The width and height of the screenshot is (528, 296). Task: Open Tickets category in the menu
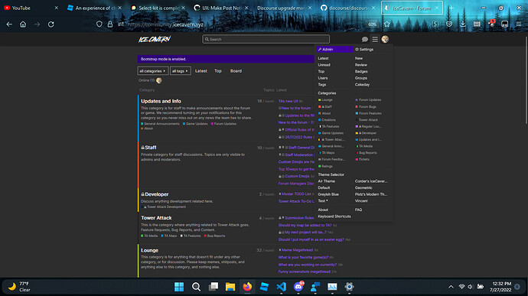pyautogui.click(x=362, y=159)
